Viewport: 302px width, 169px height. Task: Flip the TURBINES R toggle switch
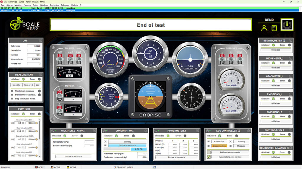point(231,59)
